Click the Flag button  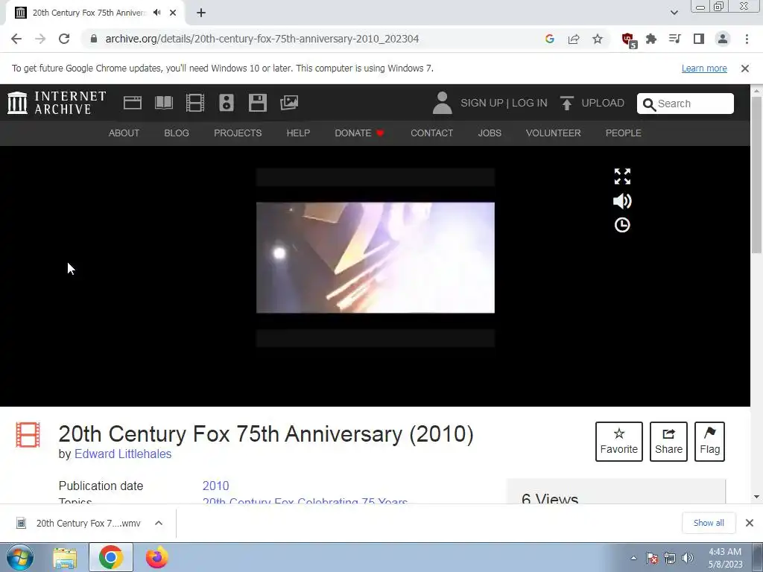(x=709, y=442)
